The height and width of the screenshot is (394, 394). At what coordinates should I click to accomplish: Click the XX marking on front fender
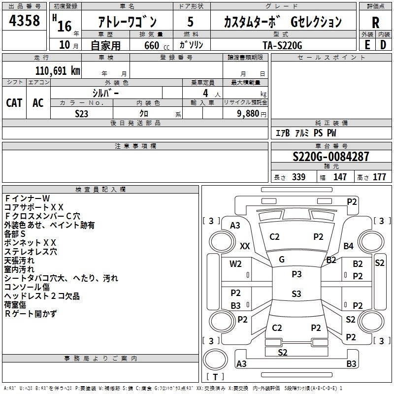pyautogui.click(x=245, y=246)
